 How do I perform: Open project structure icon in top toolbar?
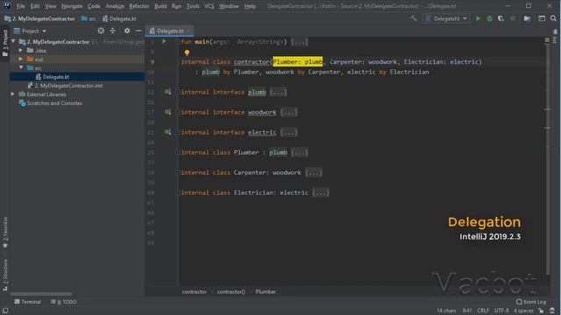point(527,18)
